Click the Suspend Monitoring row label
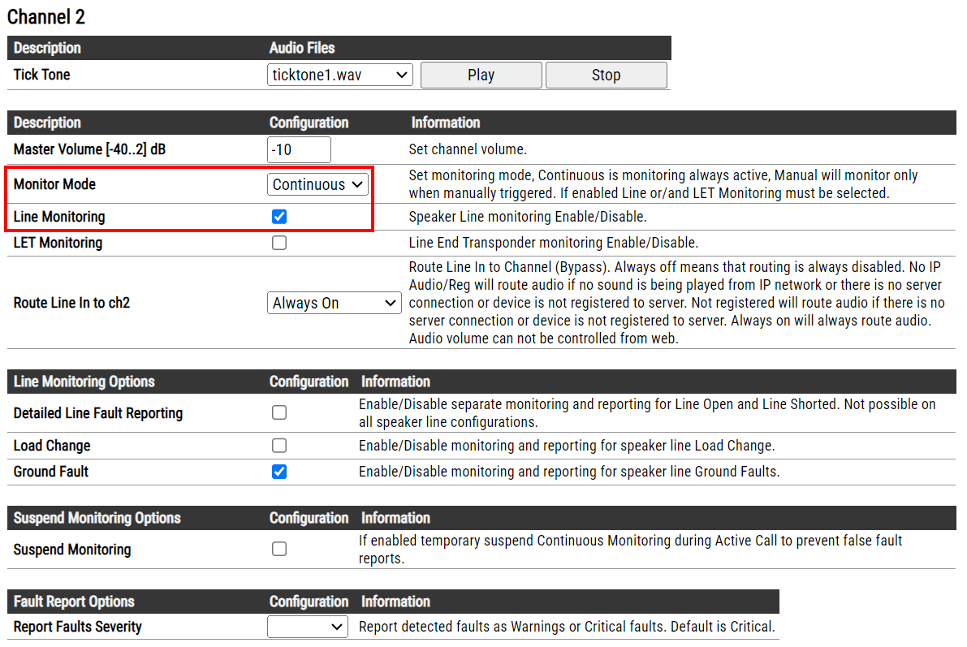 tap(72, 550)
